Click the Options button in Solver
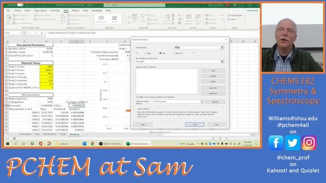 coord(215,102)
